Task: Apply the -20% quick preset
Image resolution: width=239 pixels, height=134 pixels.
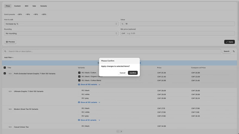Action: pos(20,14)
